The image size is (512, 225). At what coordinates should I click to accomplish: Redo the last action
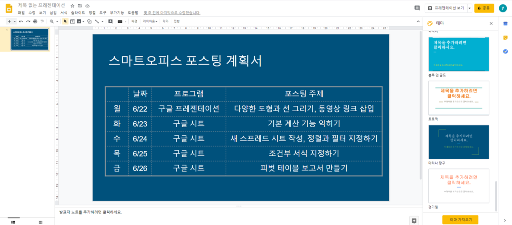(28, 21)
